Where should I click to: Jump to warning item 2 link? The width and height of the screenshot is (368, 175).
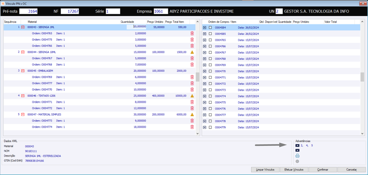(302, 146)
